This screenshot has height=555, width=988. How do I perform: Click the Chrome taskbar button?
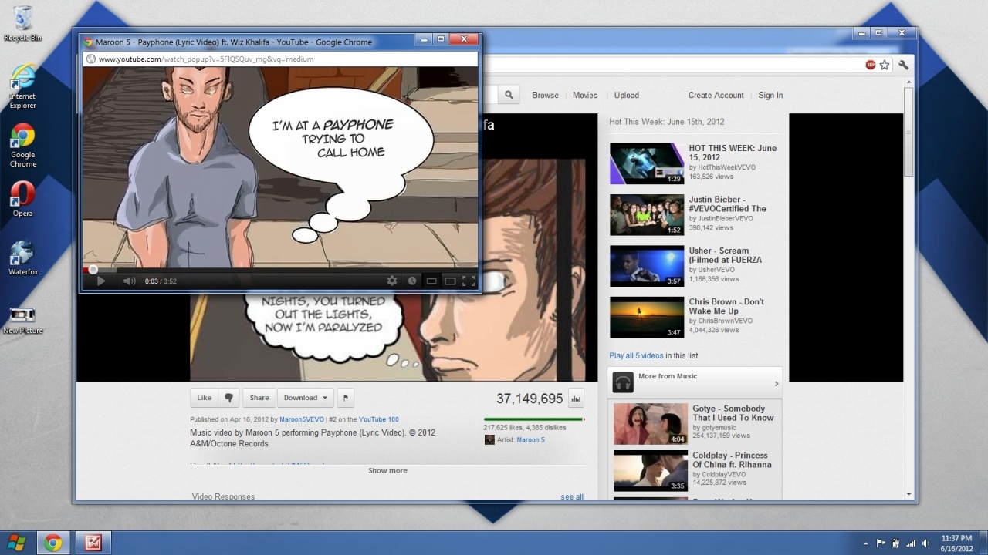point(53,543)
